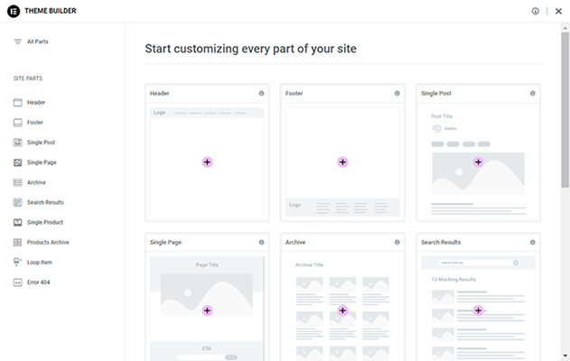This screenshot has height=361, width=570.
Task: Click the vertical scrollbar
Action: 565,108
